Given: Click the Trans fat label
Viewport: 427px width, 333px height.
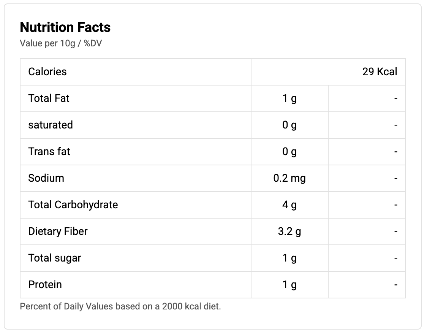Looking at the screenshot, I should [49, 152].
